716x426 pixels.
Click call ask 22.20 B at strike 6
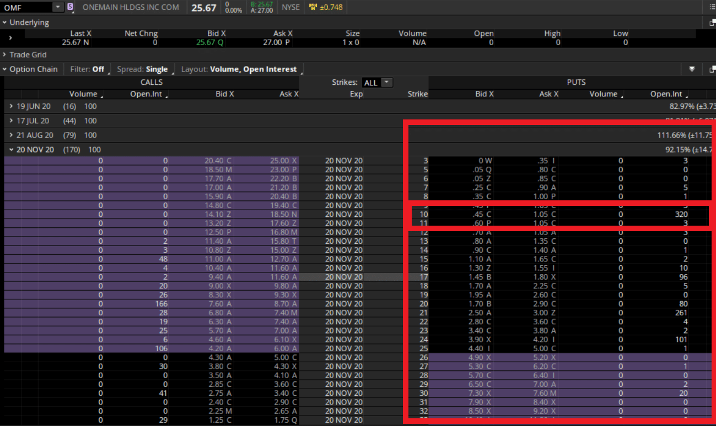click(284, 178)
